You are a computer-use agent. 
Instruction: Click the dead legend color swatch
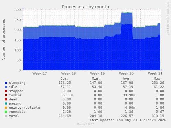pyautogui.click(x=6, y=99)
